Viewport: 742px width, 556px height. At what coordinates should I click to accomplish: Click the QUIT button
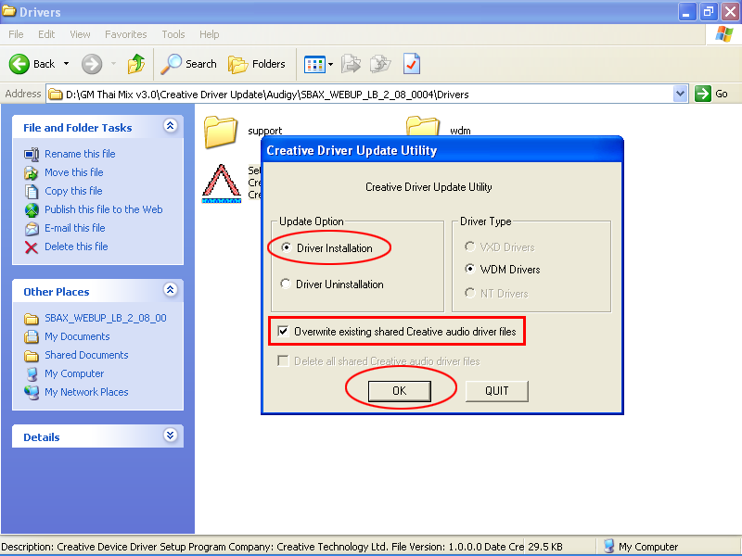point(496,391)
